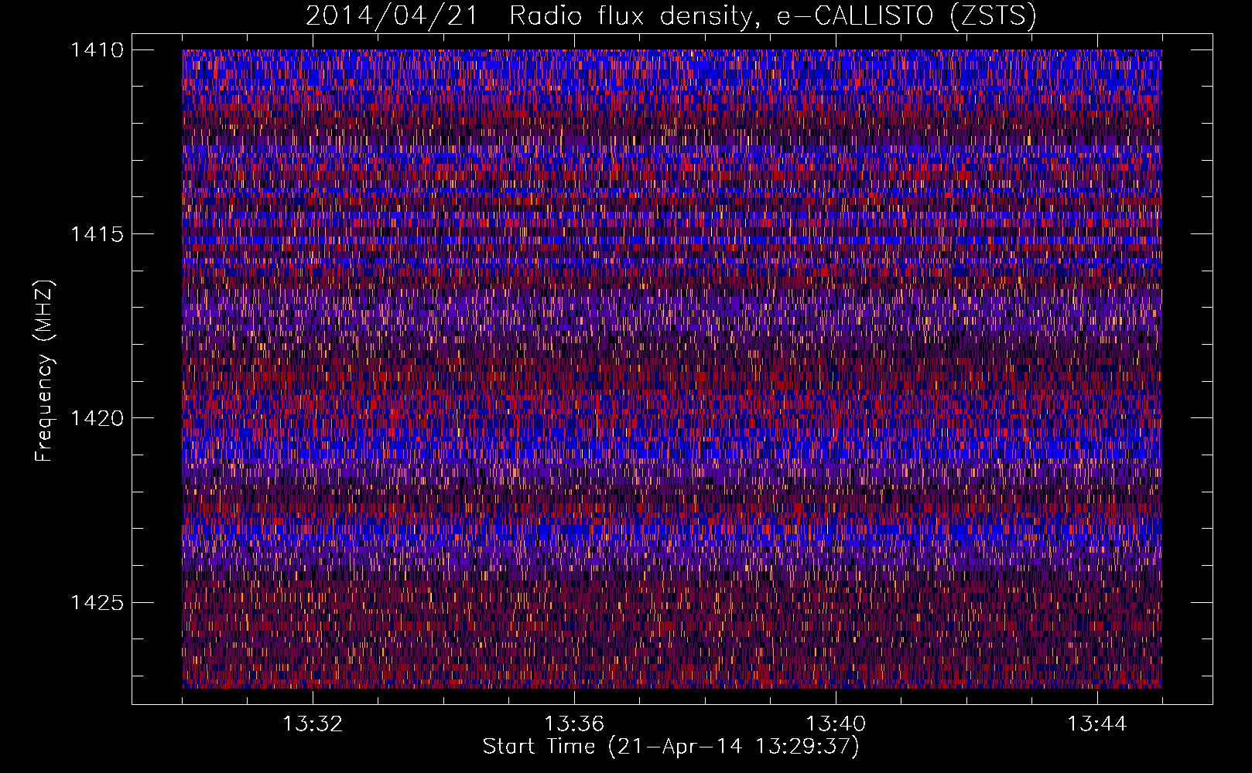Click the 13:44 time axis label
This screenshot has width=1252, height=773.
click(1097, 724)
